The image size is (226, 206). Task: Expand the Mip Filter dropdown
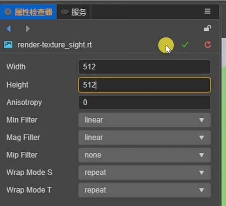(x=144, y=155)
